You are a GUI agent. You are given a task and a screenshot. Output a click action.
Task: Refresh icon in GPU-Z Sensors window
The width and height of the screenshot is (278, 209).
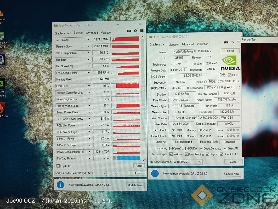[x=135, y=31]
